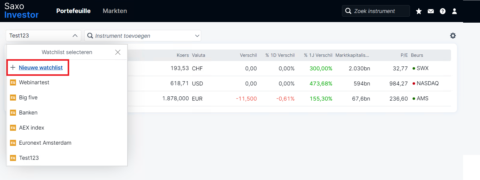The width and height of the screenshot is (480, 180).
Task: Click the EQ icon next to Banken
Action: coord(13,113)
